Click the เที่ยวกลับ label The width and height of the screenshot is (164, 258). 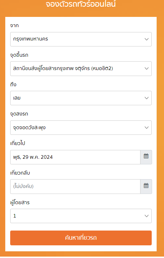20,173
